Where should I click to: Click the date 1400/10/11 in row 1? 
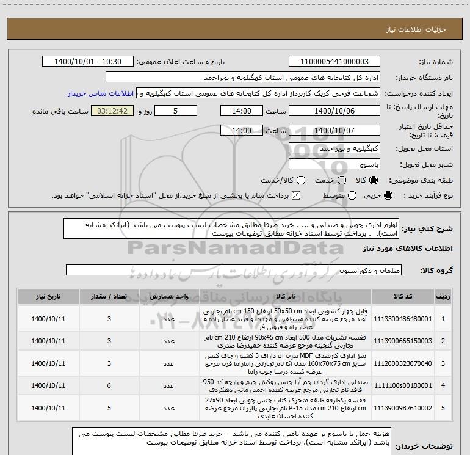click(48, 319)
